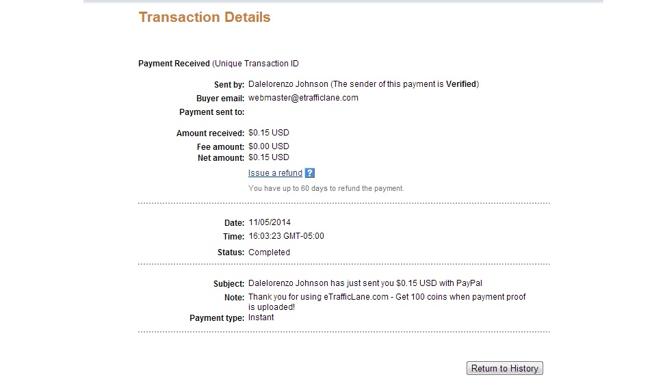Image resolution: width=652 pixels, height=377 pixels.
Task: Click the Return to History button
Action: click(x=504, y=368)
